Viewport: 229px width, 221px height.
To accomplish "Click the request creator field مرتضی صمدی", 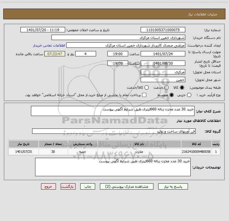I will (126, 45).
